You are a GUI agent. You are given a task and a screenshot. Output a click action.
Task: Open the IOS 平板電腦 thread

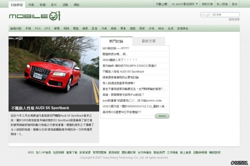click(x=121, y=112)
